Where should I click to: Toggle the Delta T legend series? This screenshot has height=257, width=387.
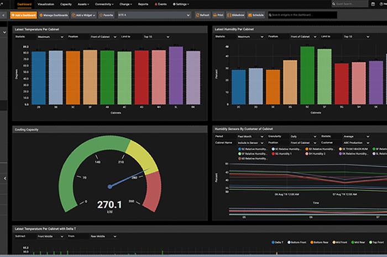click(278, 243)
